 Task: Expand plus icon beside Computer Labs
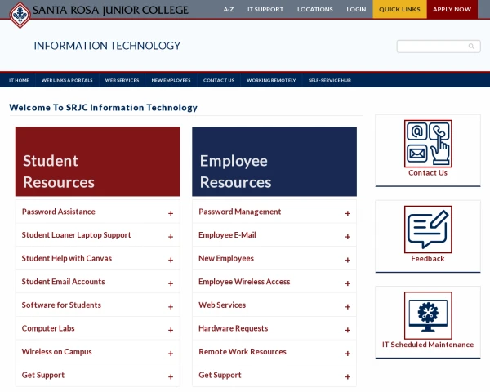tap(171, 330)
